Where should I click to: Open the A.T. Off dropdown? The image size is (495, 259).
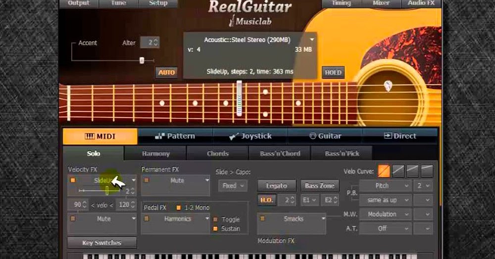tap(385, 228)
